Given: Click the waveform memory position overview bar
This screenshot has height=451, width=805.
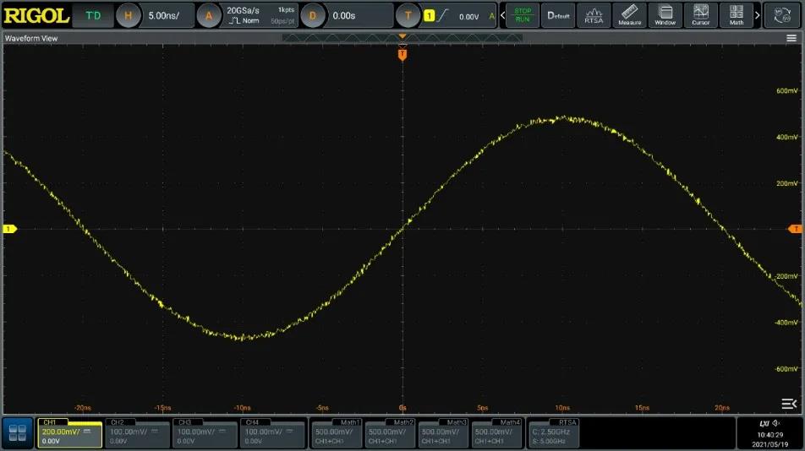Looking at the screenshot, I should (x=402, y=38).
